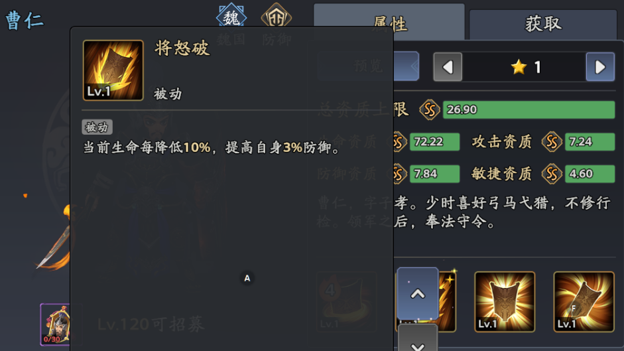Expand upward with the chevron-up button
This screenshot has width=624, height=351.
coord(418,294)
